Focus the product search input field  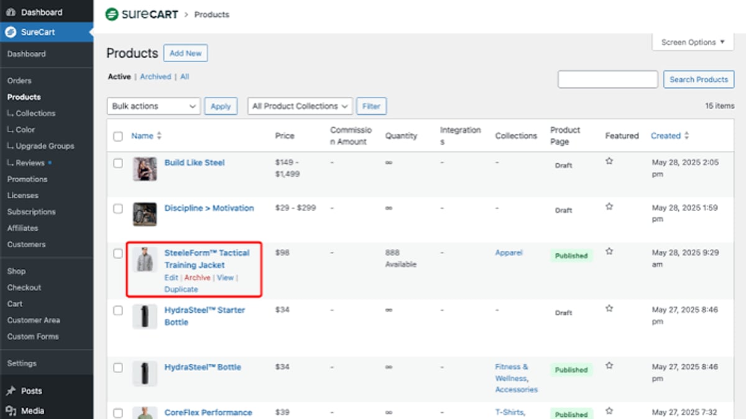click(x=607, y=79)
